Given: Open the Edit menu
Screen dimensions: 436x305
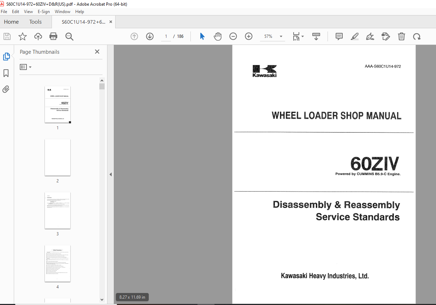Looking at the screenshot, I should click(x=16, y=12).
